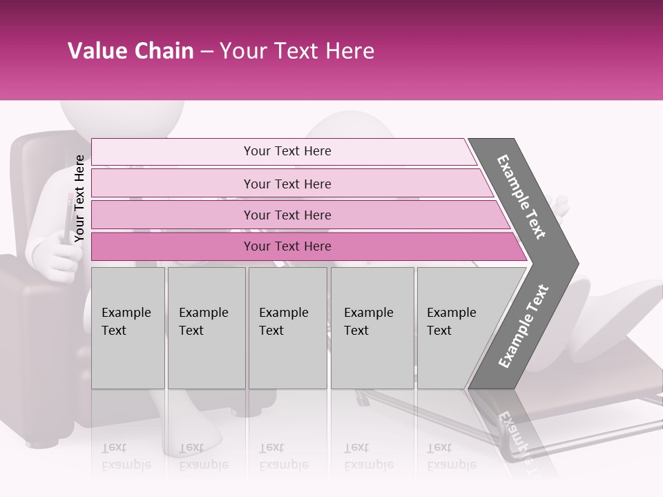The width and height of the screenshot is (663, 497).
Task: Click the empty pink header banner right of the title
Action: [x=525, y=51]
